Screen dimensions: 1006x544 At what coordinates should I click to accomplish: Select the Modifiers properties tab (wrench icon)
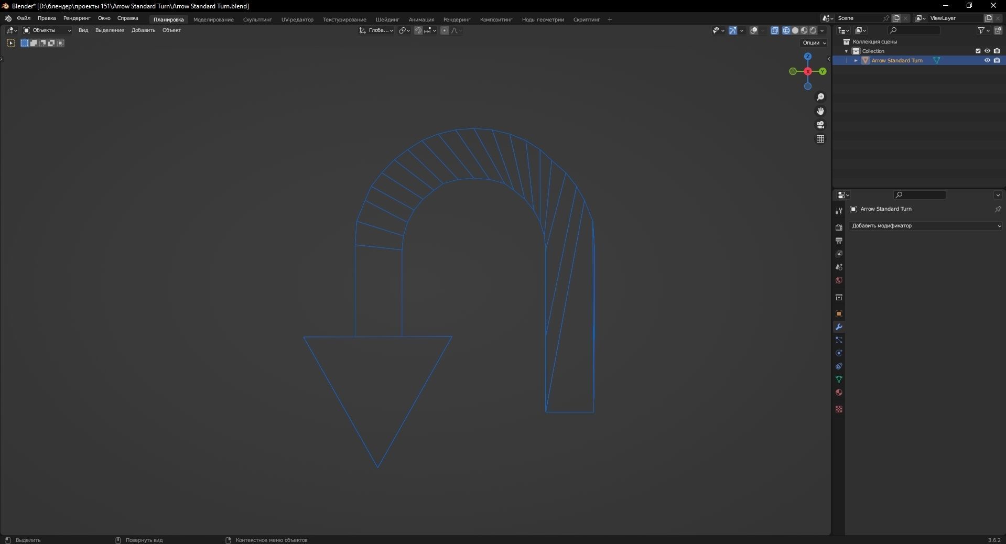pos(839,327)
